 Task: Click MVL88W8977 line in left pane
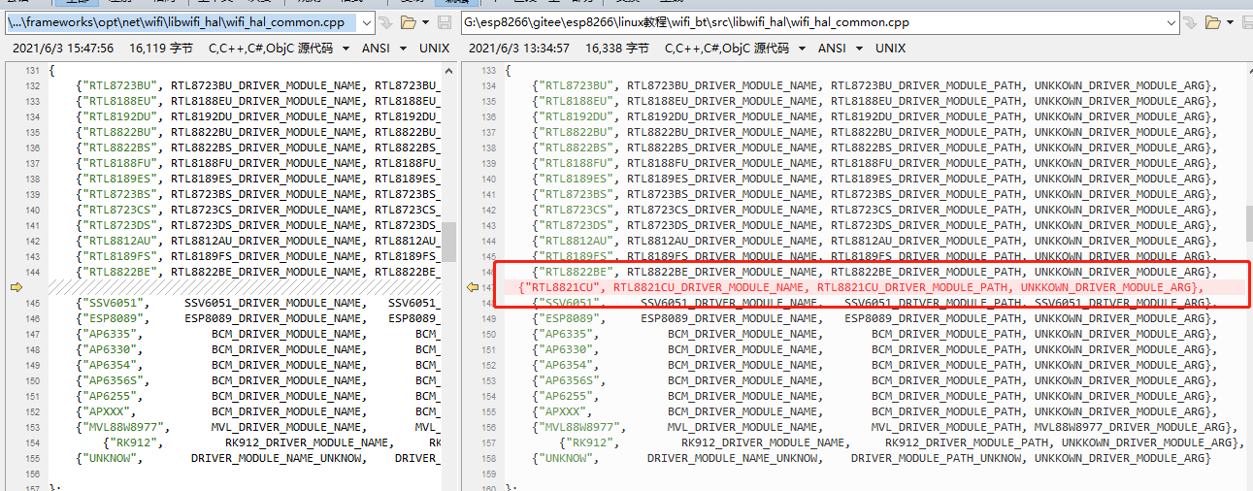[x=257, y=427]
